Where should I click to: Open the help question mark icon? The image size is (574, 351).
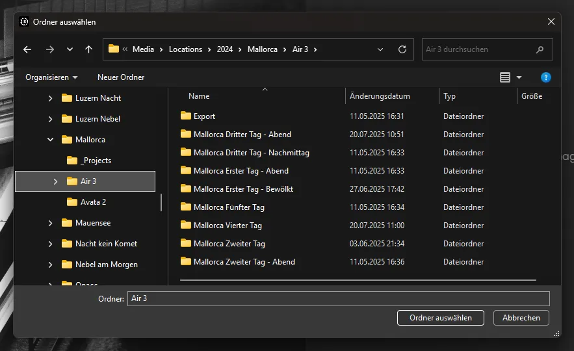pyautogui.click(x=546, y=77)
